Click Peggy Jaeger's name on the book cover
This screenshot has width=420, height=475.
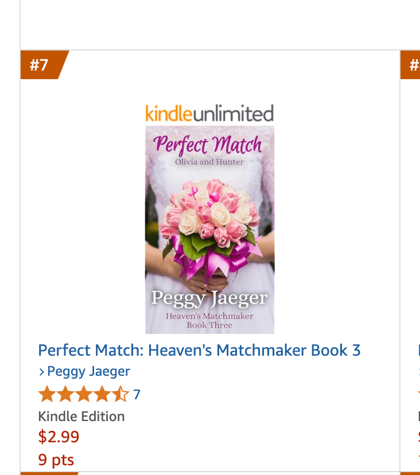[x=209, y=298]
